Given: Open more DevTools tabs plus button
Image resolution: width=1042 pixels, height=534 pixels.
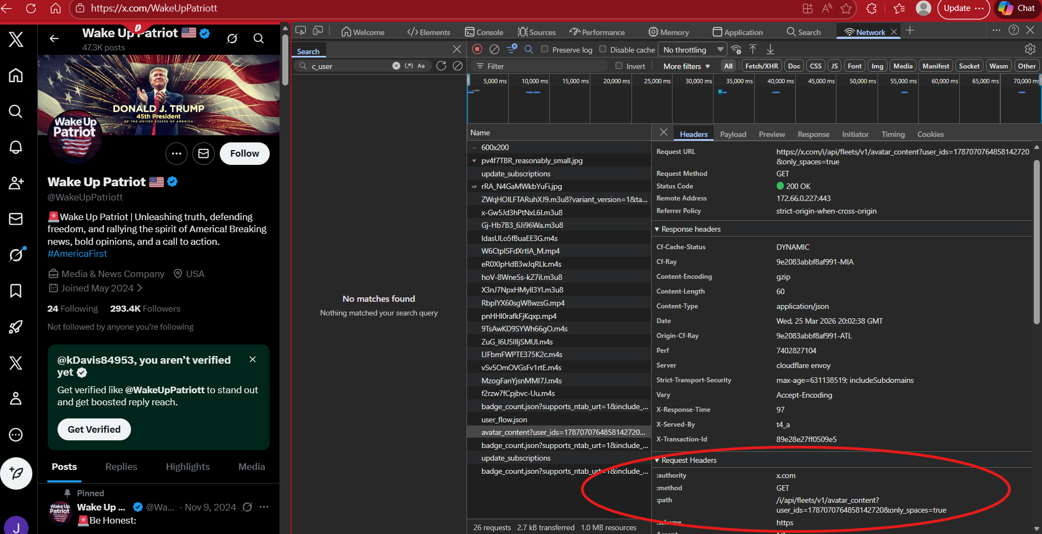Looking at the screenshot, I should [x=910, y=31].
